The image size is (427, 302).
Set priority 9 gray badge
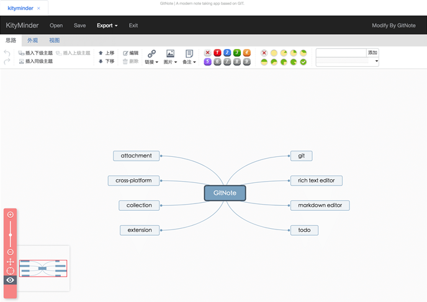pyautogui.click(x=247, y=62)
